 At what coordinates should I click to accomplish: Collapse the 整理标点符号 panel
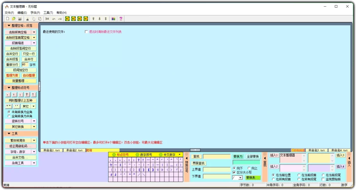click(9, 88)
